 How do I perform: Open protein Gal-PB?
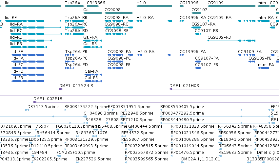click(93, 82)
